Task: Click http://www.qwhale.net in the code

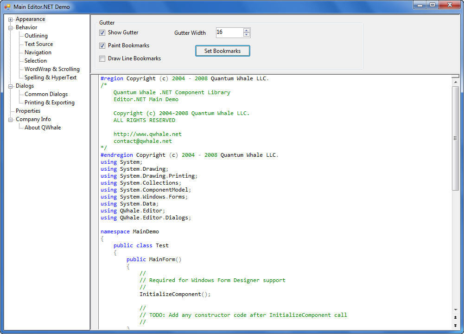Action: point(147,134)
